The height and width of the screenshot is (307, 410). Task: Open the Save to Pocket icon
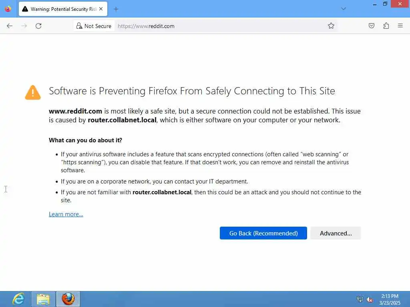tap(372, 26)
